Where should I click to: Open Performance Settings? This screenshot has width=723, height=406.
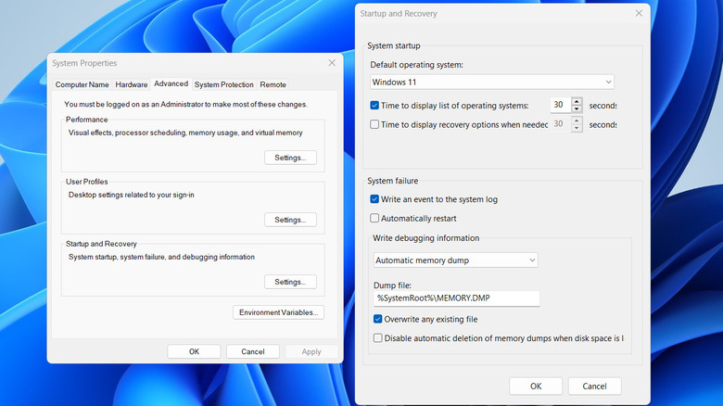[290, 158]
